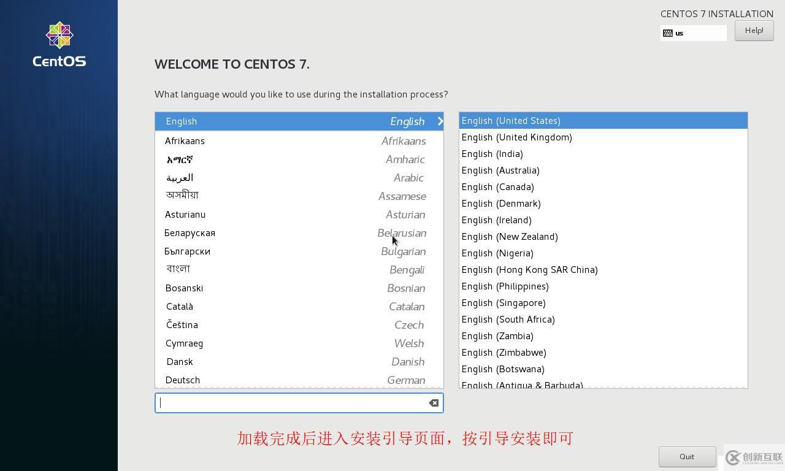Screen dimensions: 785x471
Task: Clear the language search field
Action: (434, 403)
